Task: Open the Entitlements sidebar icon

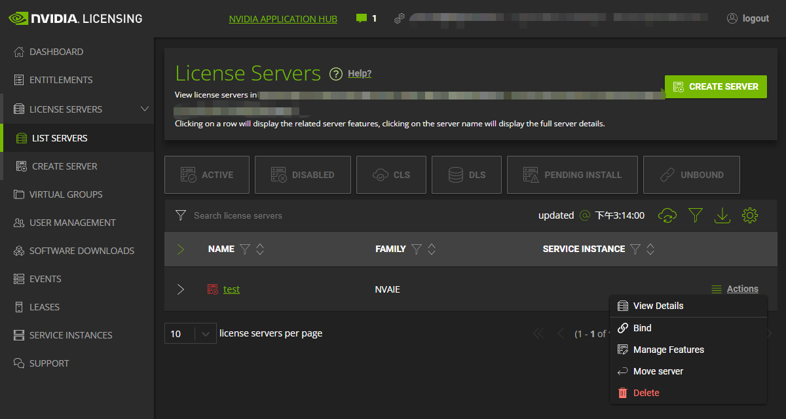Action: pos(18,80)
